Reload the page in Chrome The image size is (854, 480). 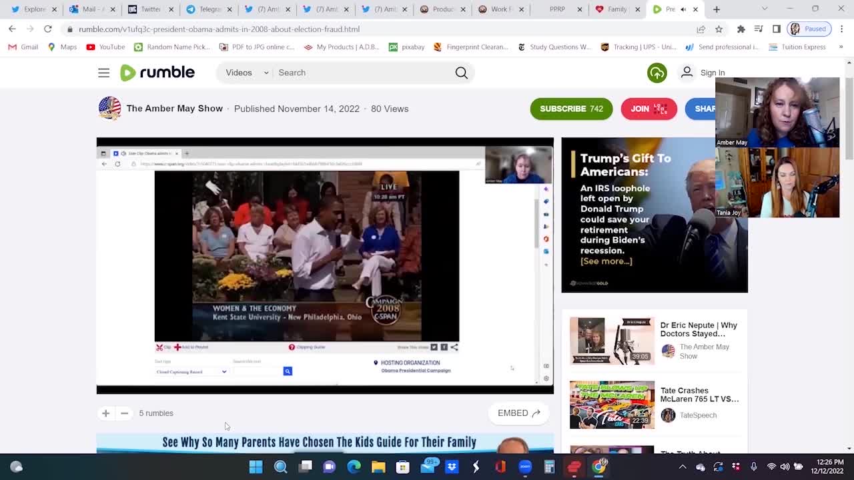48,29
